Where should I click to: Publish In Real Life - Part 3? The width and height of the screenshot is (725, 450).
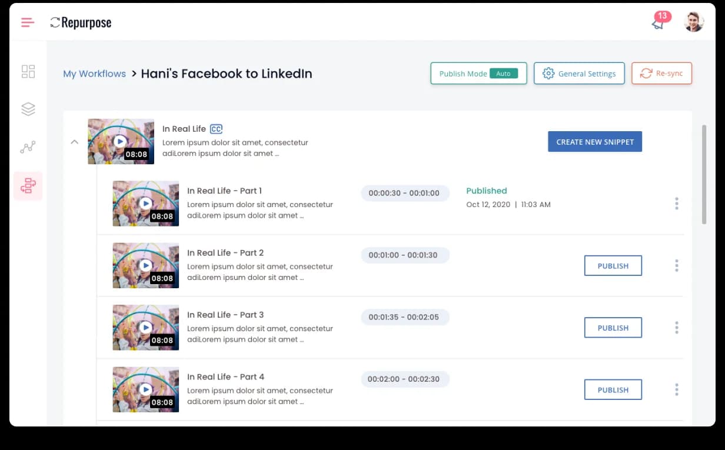tap(613, 328)
